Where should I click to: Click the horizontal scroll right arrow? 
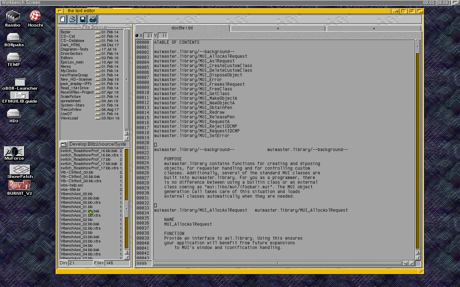click(x=411, y=263)
